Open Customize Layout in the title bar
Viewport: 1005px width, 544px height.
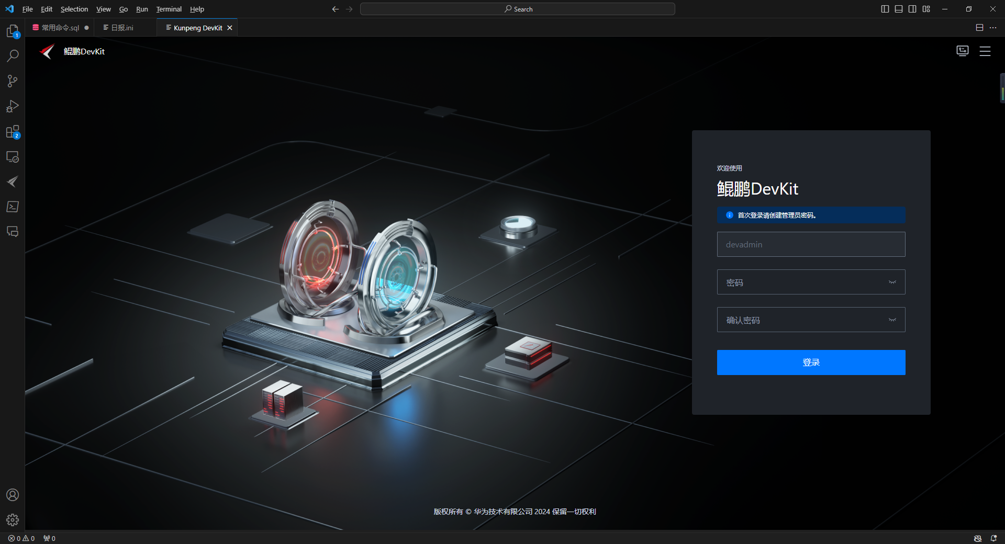(926, 9)
